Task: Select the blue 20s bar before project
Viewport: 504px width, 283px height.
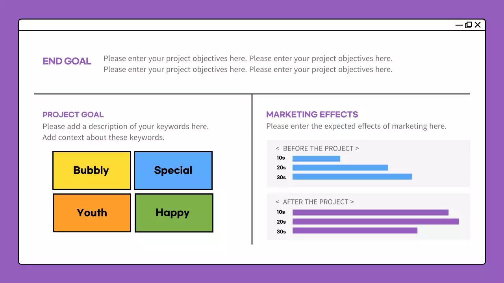Action: pos(340,168)
